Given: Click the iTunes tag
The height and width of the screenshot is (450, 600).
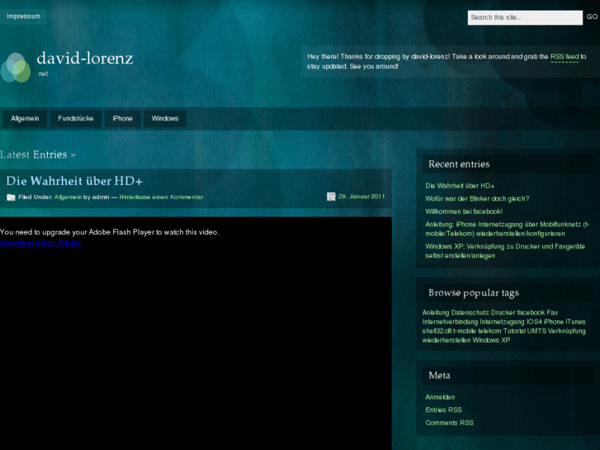Looking at the screenshot, I should [x=575, y=322].
